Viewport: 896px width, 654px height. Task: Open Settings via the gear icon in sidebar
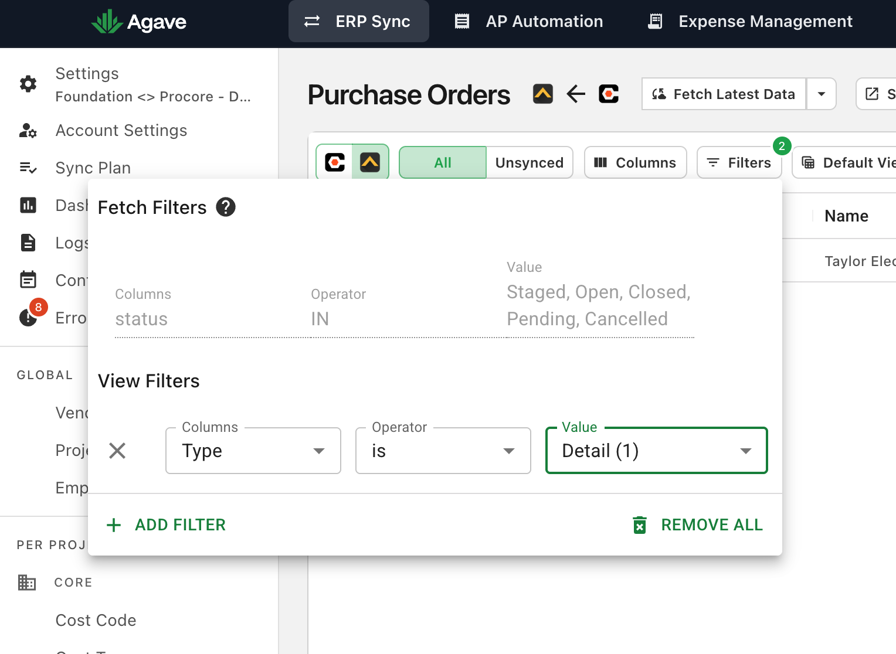tap(28, 84)
